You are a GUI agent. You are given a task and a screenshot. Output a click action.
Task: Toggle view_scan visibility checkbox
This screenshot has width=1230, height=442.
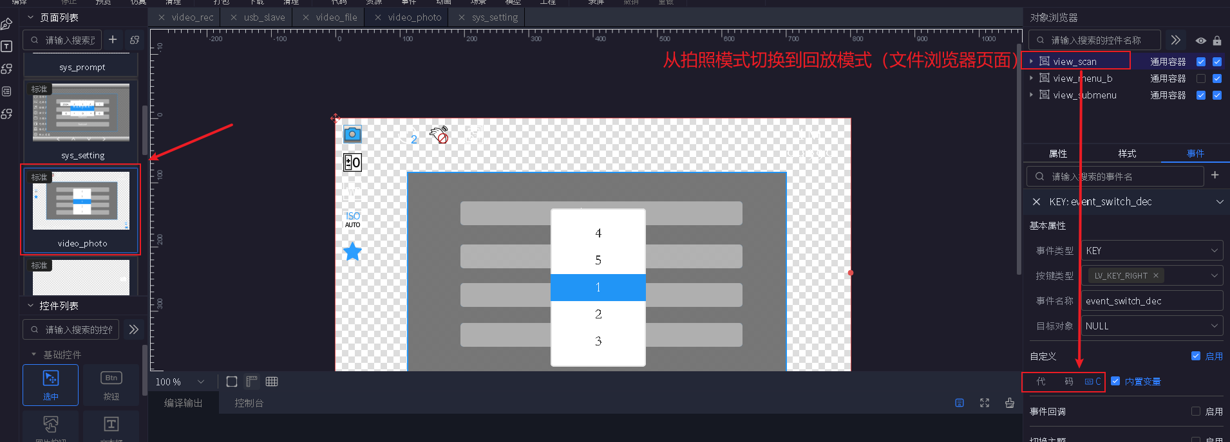tap(1201, 62)
